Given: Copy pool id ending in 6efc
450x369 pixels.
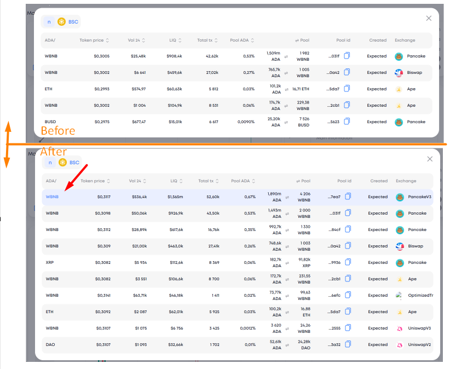Looking at the screenshot, I should (x=348, y=296).
